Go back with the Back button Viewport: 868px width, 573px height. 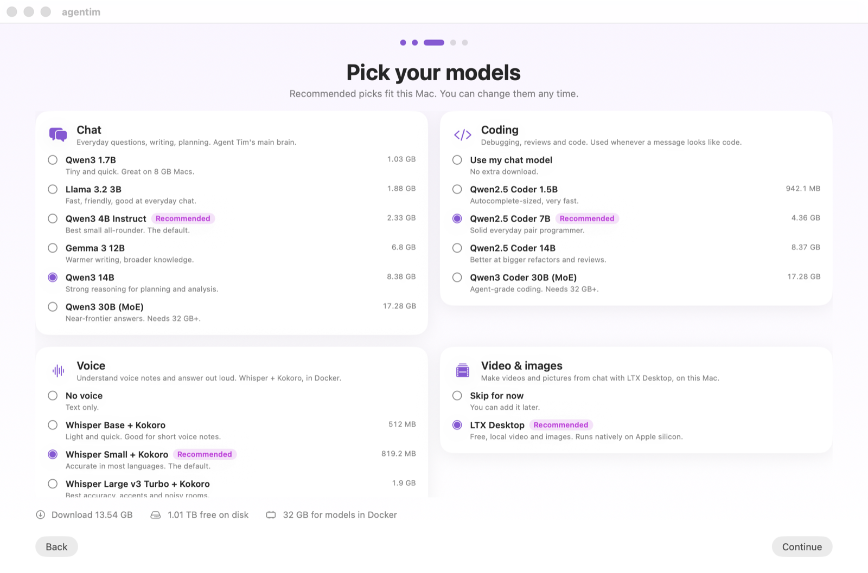coord(57,547)
